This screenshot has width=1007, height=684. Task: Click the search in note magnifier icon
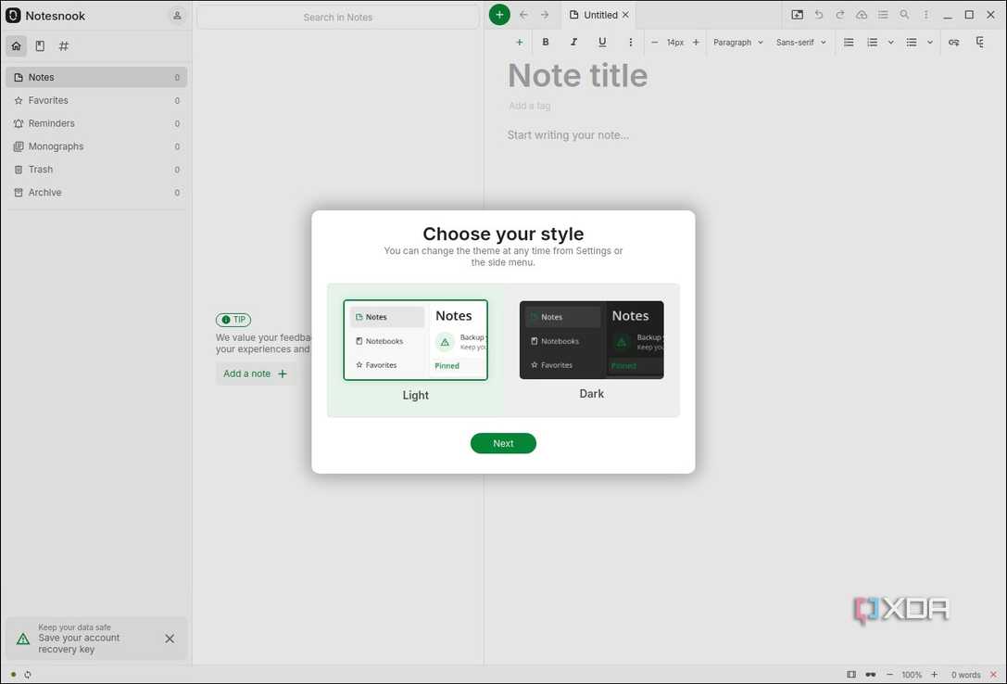point(904,15)
